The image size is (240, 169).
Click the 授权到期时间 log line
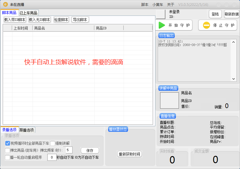coord(192,45)
